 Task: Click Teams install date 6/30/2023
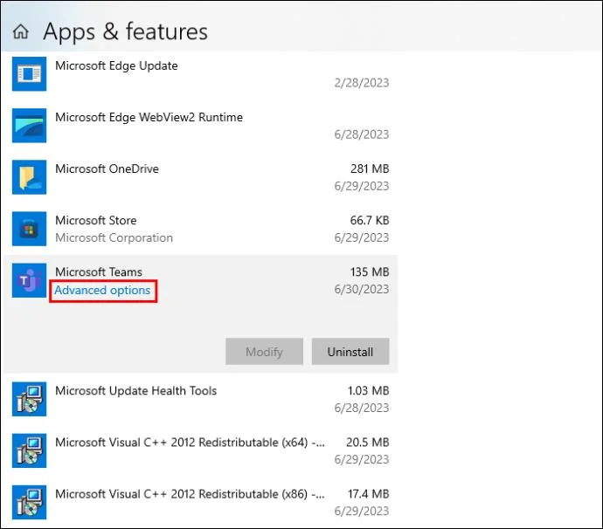pos(362,289)
